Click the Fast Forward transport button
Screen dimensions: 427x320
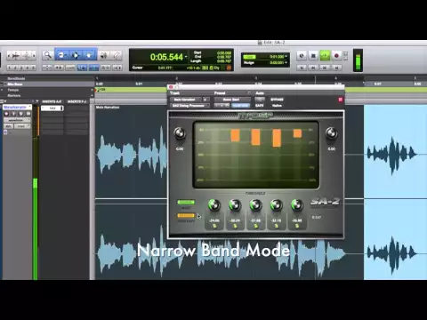325,68
